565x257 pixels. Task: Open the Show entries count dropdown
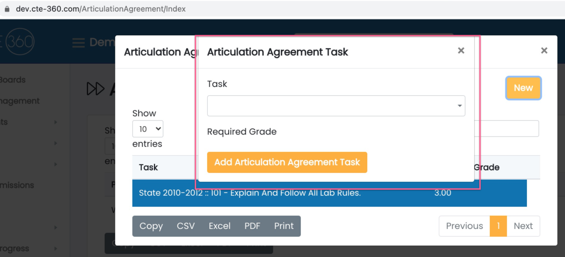(x=148, y=129)
